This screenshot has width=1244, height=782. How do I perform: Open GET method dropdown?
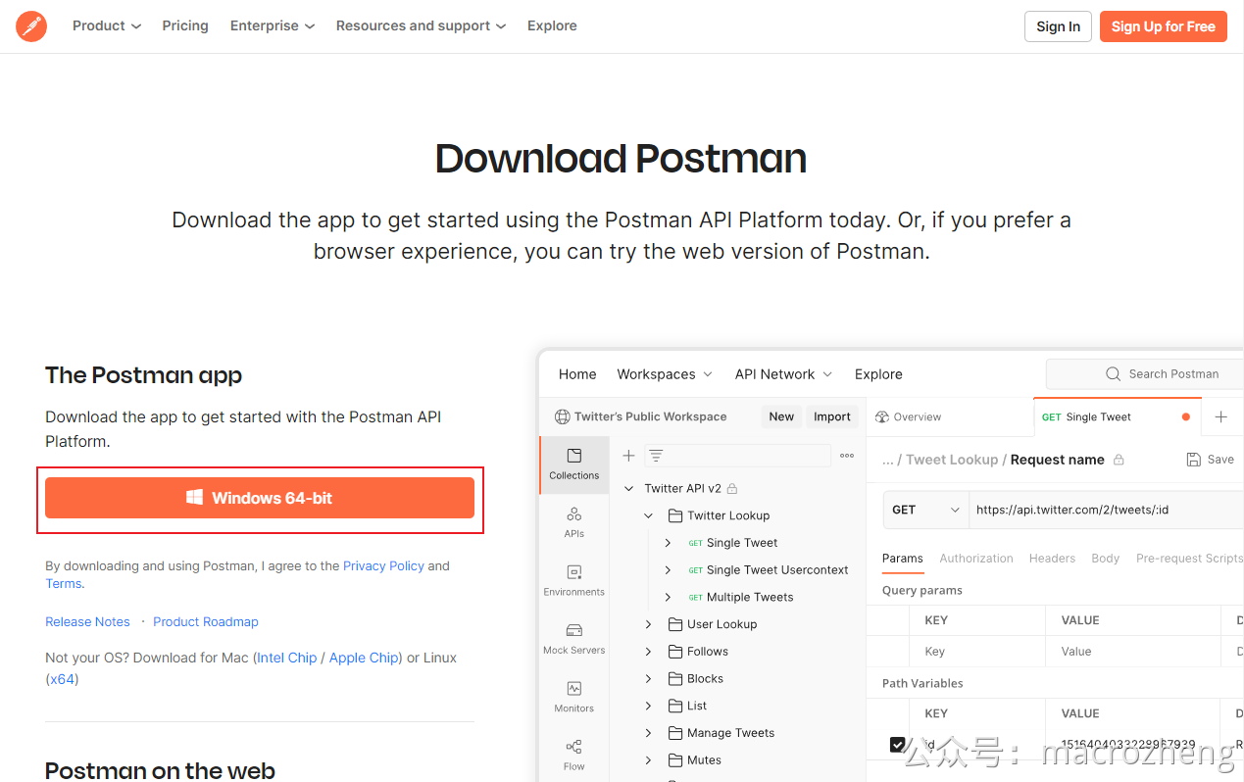(925, 510)
